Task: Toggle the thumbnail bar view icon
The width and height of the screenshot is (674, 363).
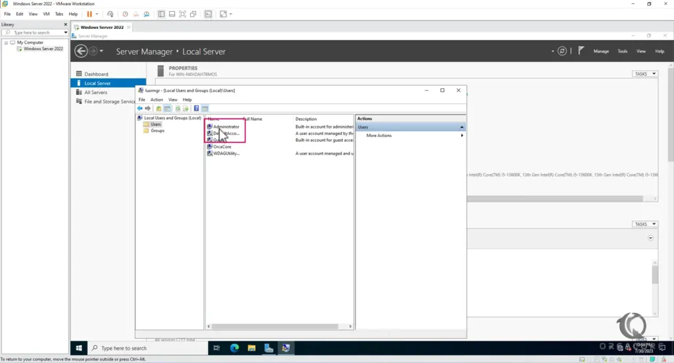Action: 172,14
